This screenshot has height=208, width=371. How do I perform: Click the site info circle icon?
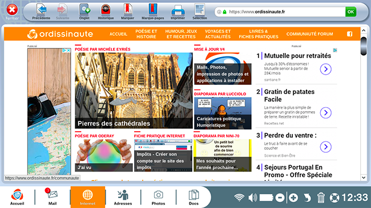219,12
